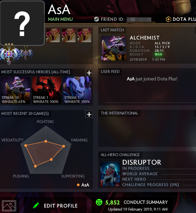Open the profile background image icon
196x213 pixels.
[9, 206]
